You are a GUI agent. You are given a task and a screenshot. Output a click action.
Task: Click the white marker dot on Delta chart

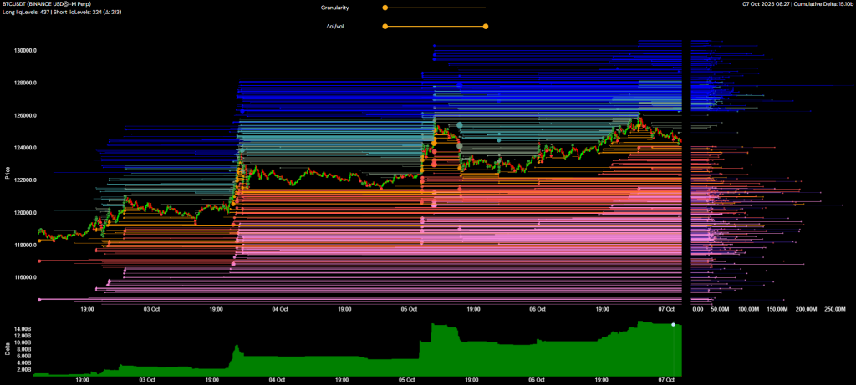[673, 325]
